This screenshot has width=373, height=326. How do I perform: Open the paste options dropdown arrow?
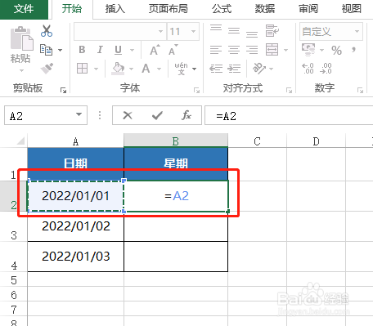tap(21, 71)
